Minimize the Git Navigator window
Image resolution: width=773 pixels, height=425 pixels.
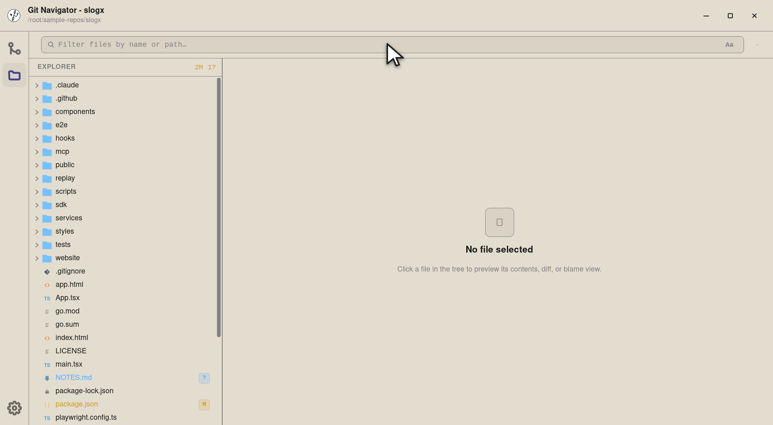coord(706,16)
